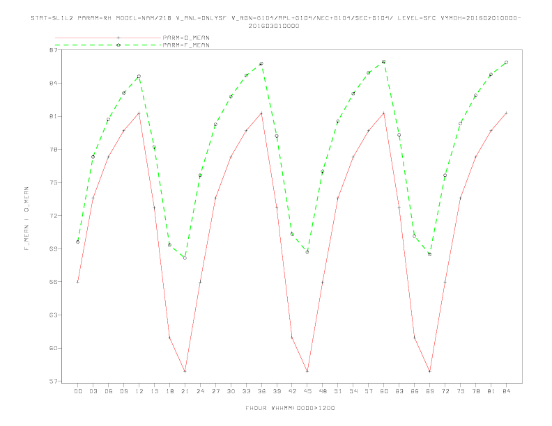Select the green dashed F_MEAN legend line sample
Image resolution: width=552 pixels, height=426 pixels.
pos(108,45)
